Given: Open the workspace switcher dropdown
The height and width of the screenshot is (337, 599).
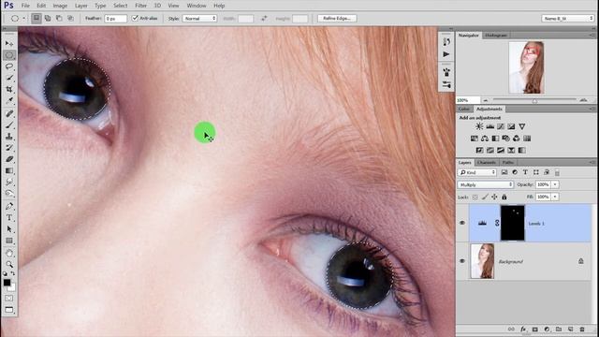Looking at the screenshot, I should point(568,19).
